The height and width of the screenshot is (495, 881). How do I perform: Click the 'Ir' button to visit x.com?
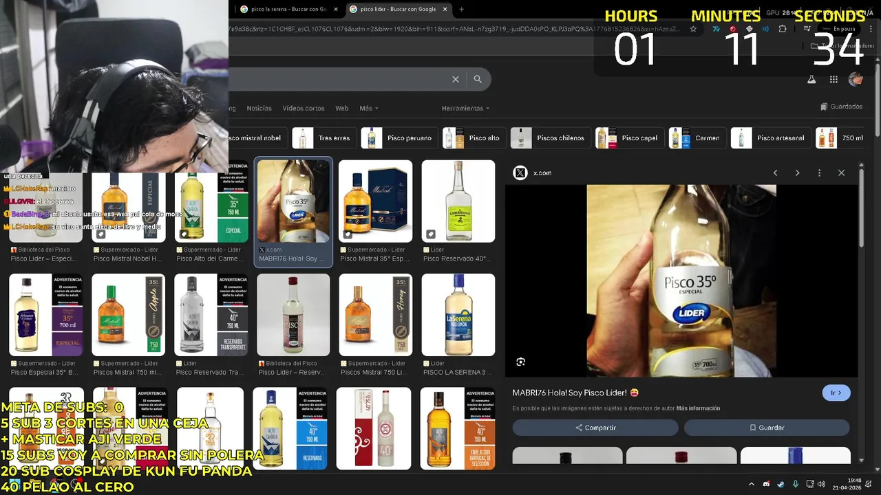836,393
